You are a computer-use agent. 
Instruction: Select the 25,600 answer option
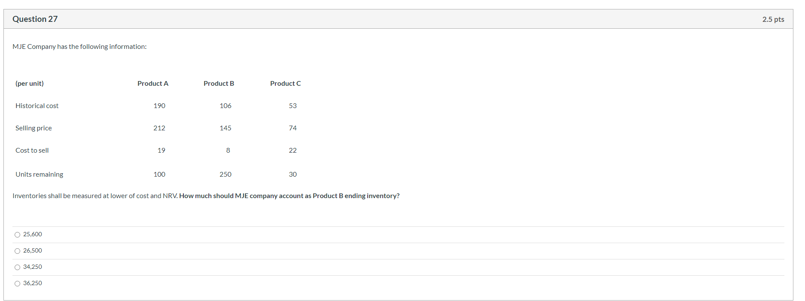[17, 234]
